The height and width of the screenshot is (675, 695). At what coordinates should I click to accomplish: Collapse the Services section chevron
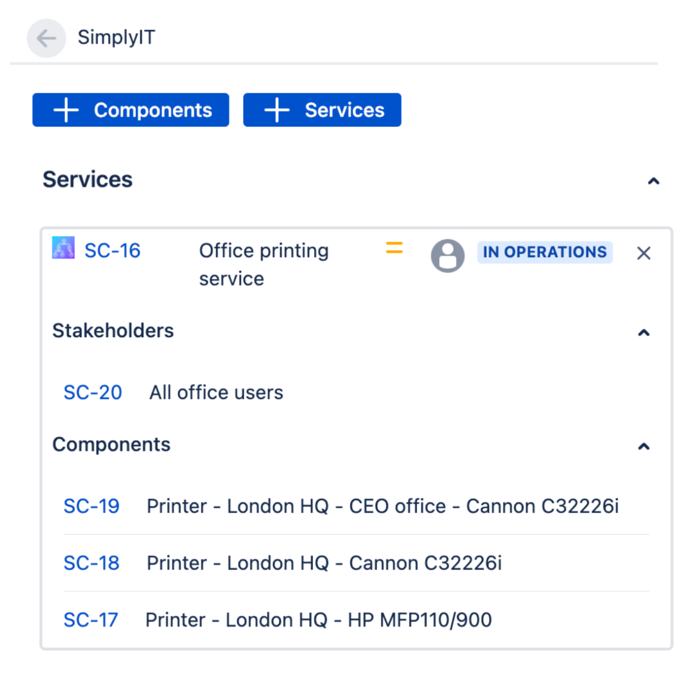coord(653,181)
